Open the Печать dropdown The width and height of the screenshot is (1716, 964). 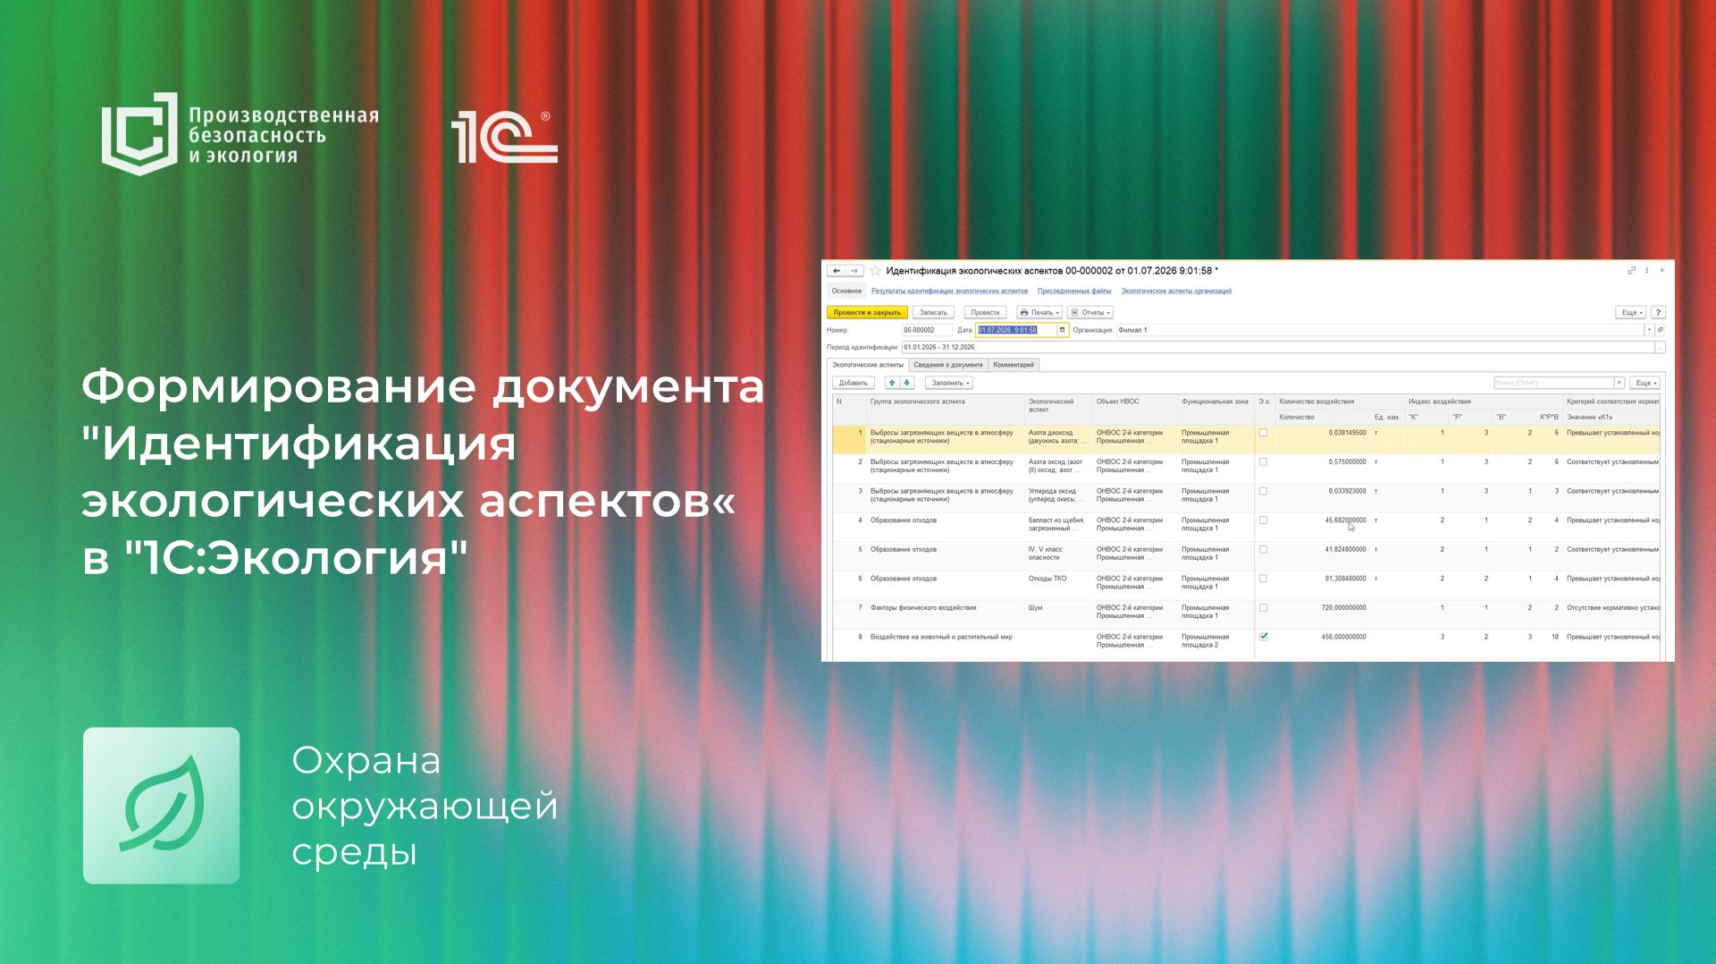[1039, 313]
